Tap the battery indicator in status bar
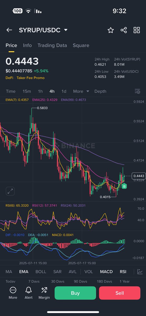This screenshot has width=146, height=316. coord(18,11)
